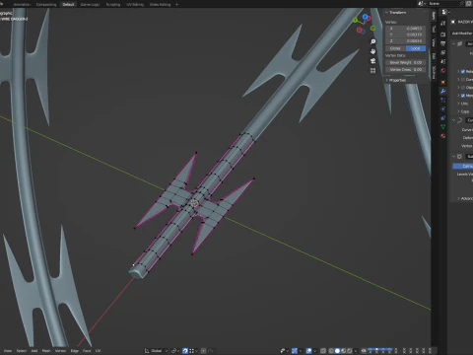Expand the Advanced subpanel
Viewport: 473px width, 355px height.
[465, 198]
